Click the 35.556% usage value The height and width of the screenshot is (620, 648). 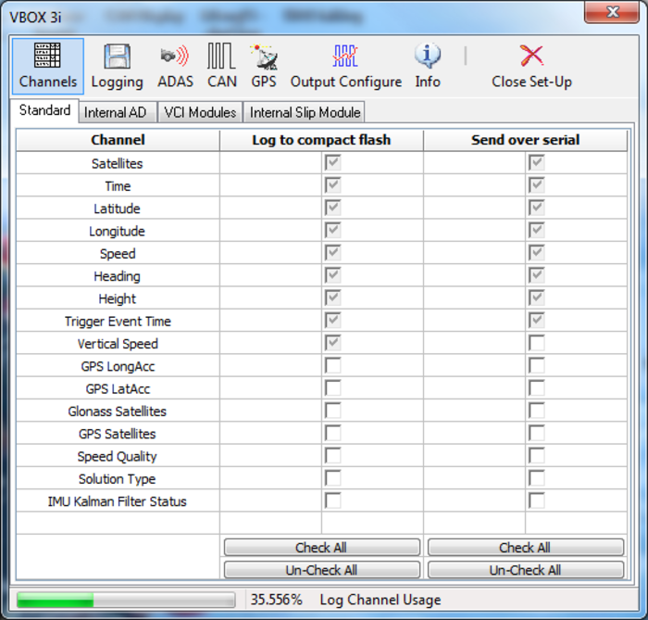point(277,600)
